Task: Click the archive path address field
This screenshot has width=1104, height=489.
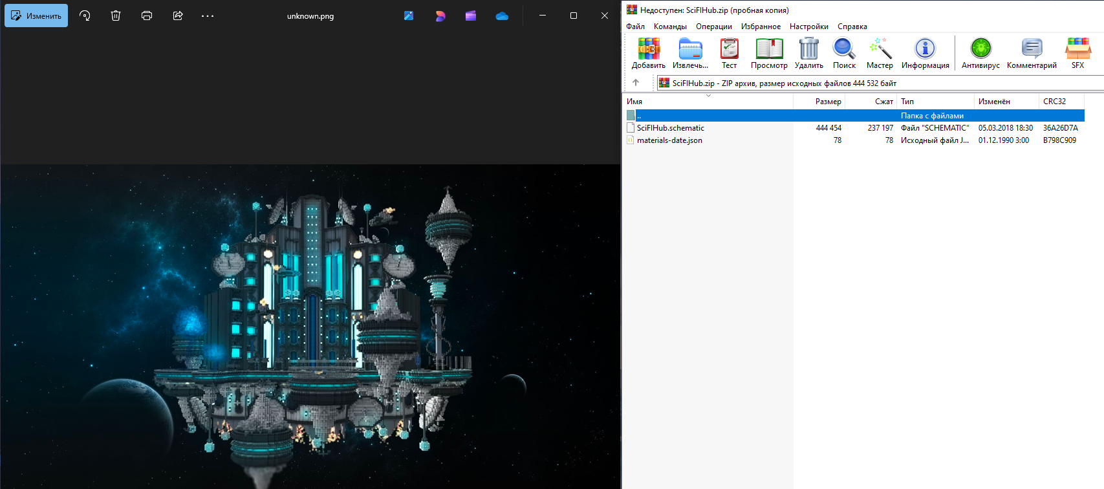Action: tap(880, 83)
